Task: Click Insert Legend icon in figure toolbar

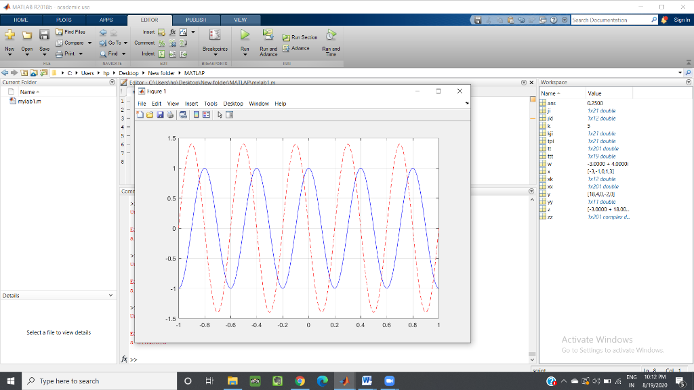Action: [205, 115]
